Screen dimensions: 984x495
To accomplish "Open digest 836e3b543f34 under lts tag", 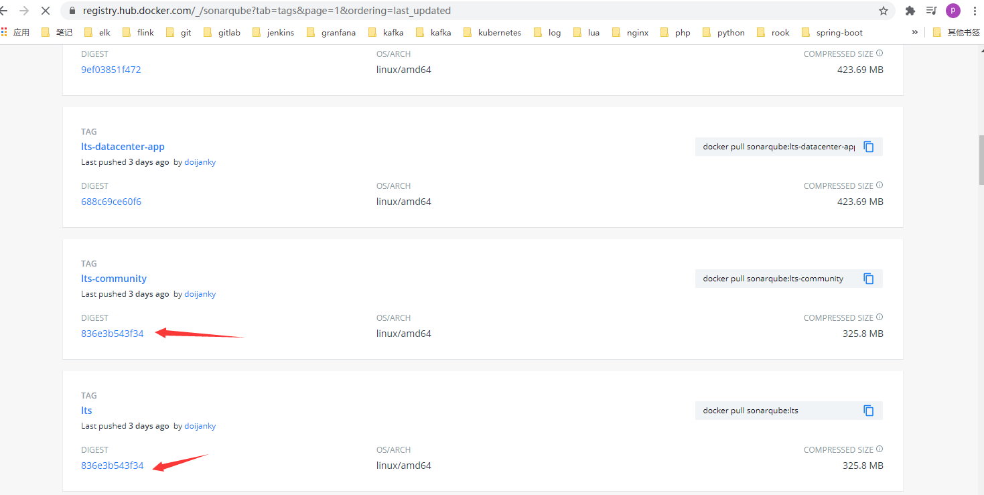I will click(113, 466).
